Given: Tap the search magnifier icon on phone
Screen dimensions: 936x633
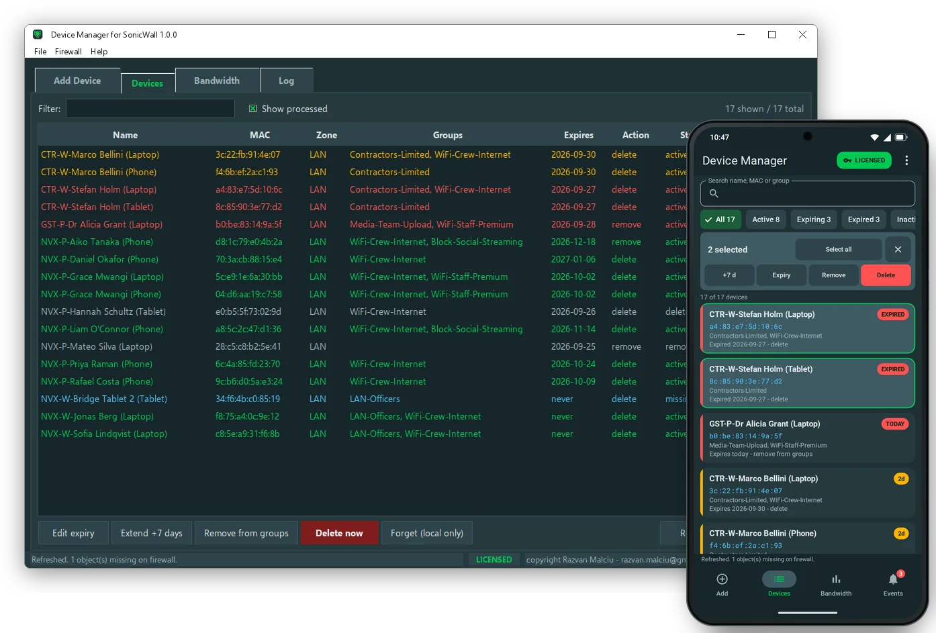Looking at the screenshot, I should tap(714, 193).
